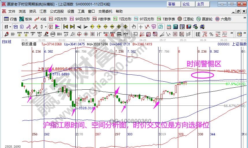Toggle the crosshair cursor button

pos(141,27)
